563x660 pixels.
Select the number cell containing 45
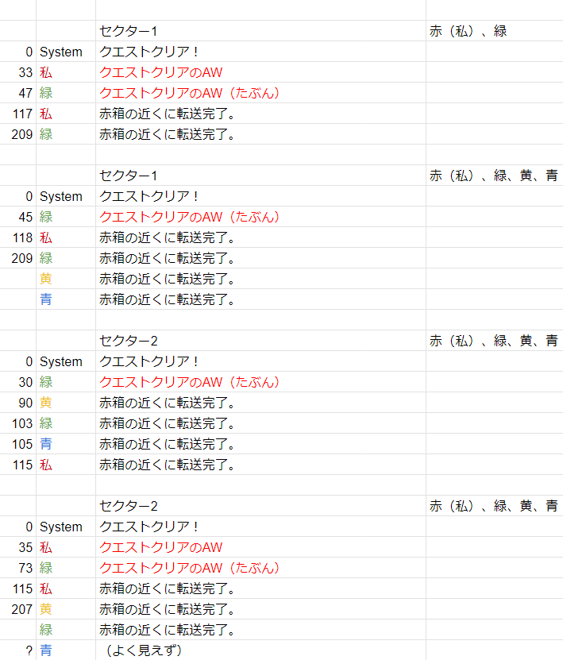[x=18, y=217]
